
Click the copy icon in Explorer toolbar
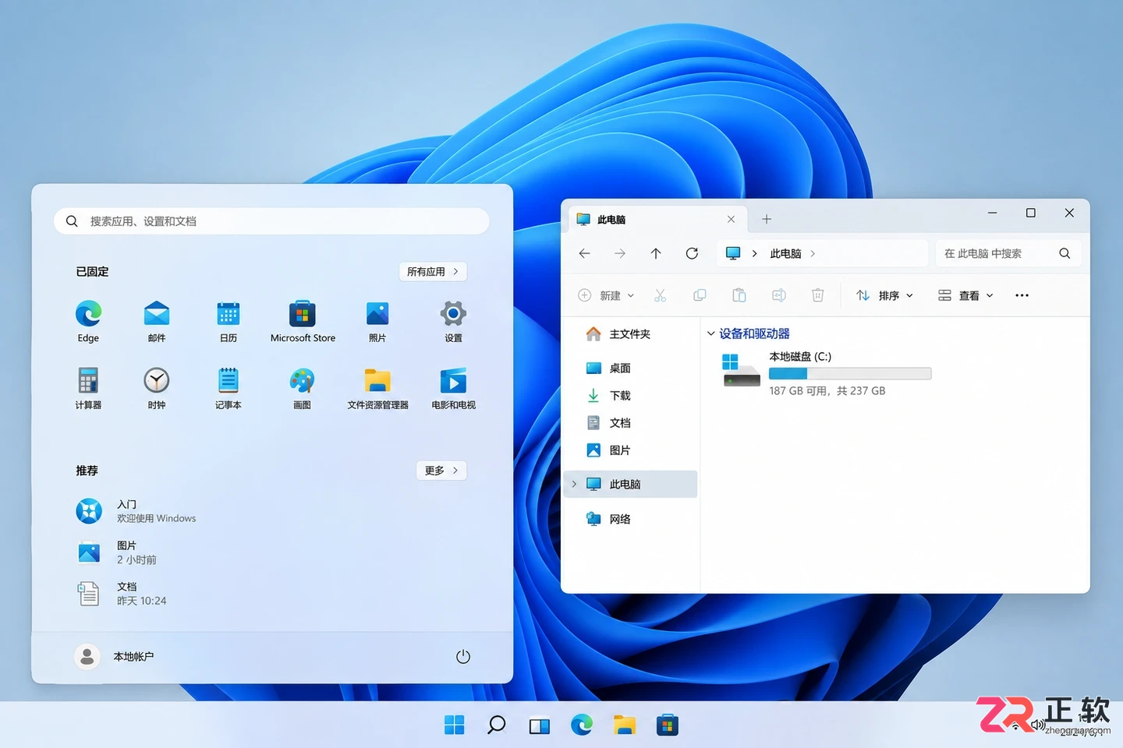point(700,295)
